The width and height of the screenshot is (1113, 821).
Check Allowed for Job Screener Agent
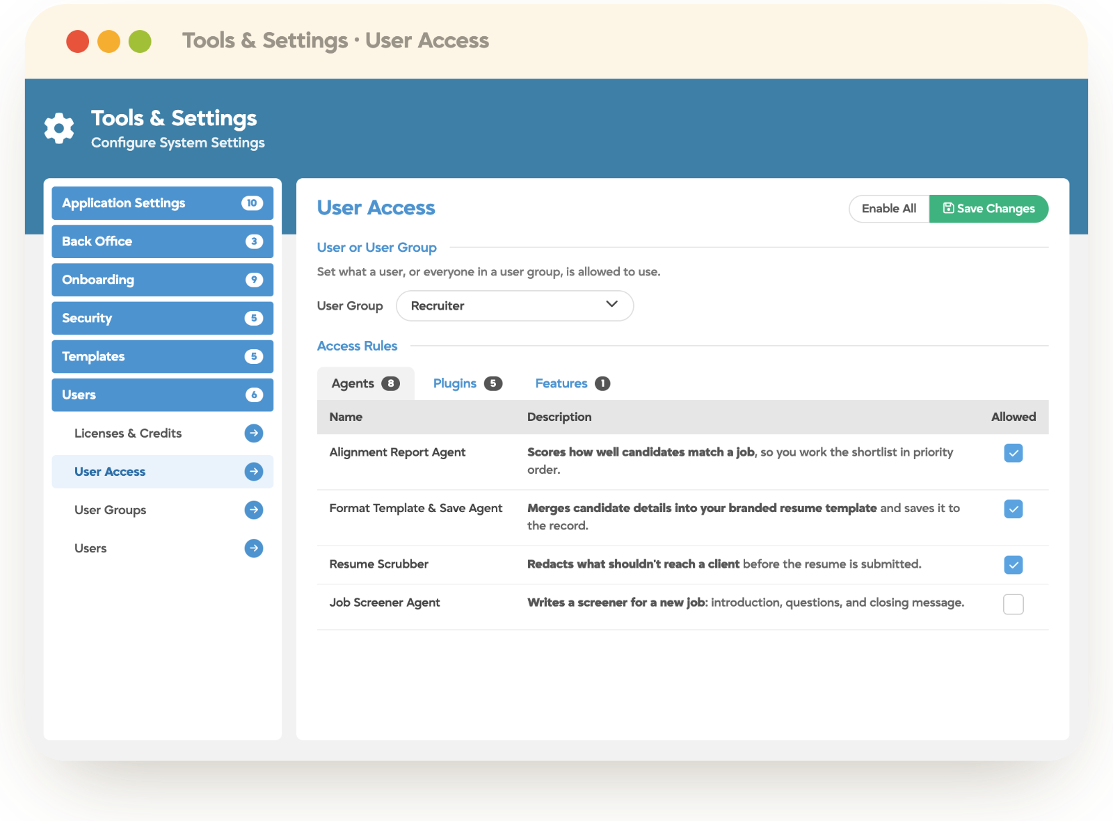pos(1014,604)
